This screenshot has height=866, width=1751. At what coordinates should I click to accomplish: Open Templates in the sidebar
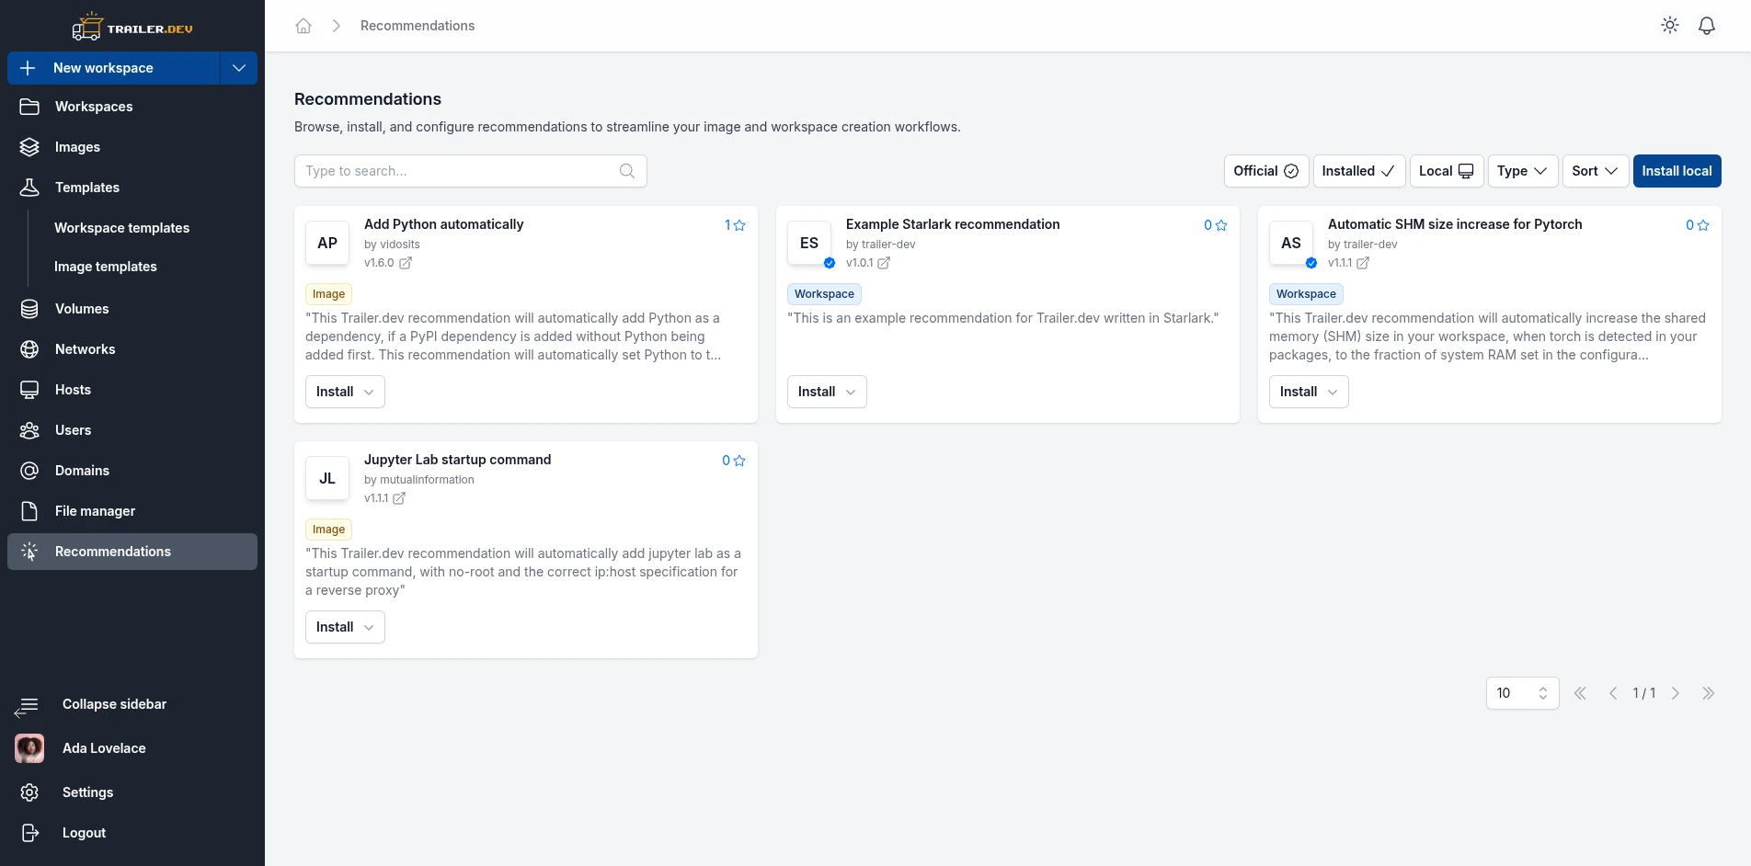[132, 188]
